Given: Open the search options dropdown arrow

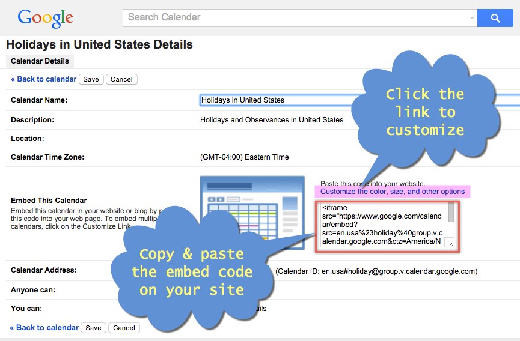Looking at the screenshot, I should (472, 18).
